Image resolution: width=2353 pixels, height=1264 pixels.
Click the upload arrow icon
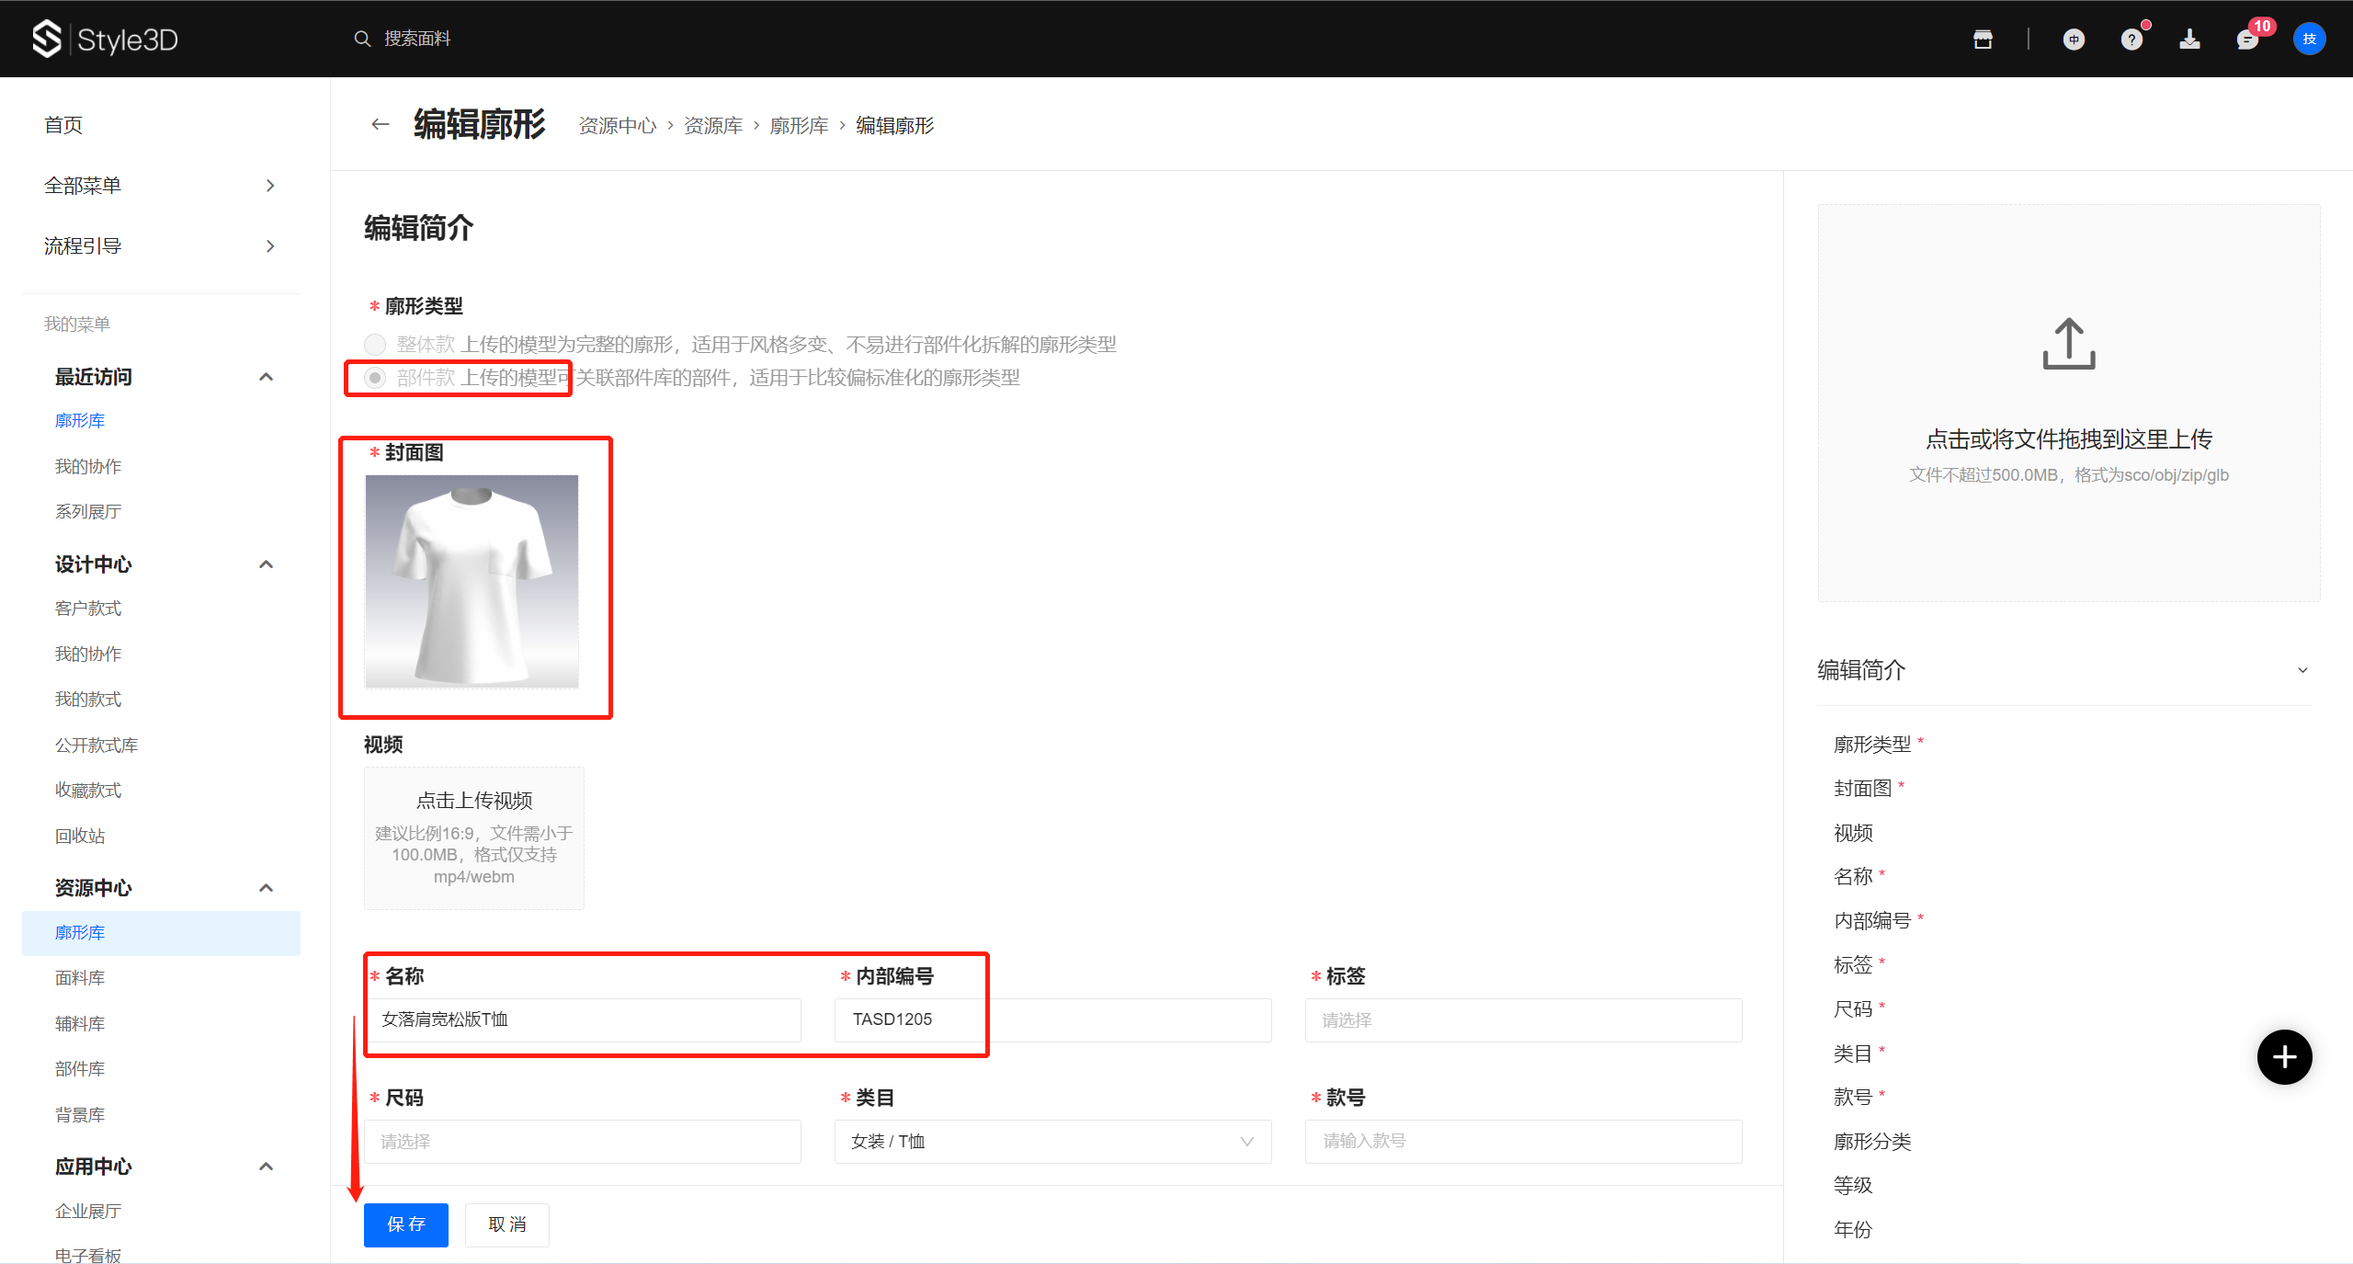pos(2068,344)
